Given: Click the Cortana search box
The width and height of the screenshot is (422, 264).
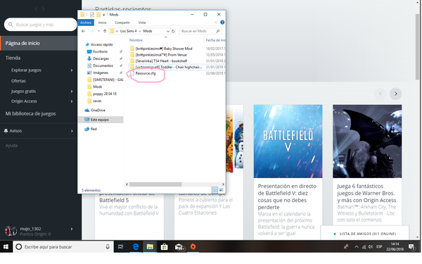Looking at the screenshot, I should coord(63,247).
